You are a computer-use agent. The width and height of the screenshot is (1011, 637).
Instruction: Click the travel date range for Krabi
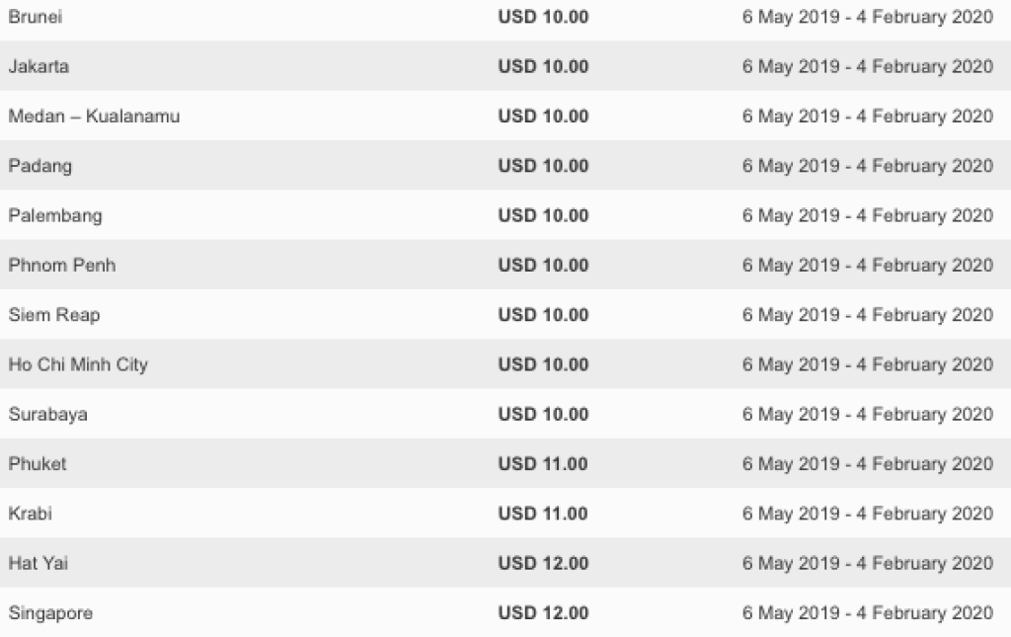click(868, 514)
